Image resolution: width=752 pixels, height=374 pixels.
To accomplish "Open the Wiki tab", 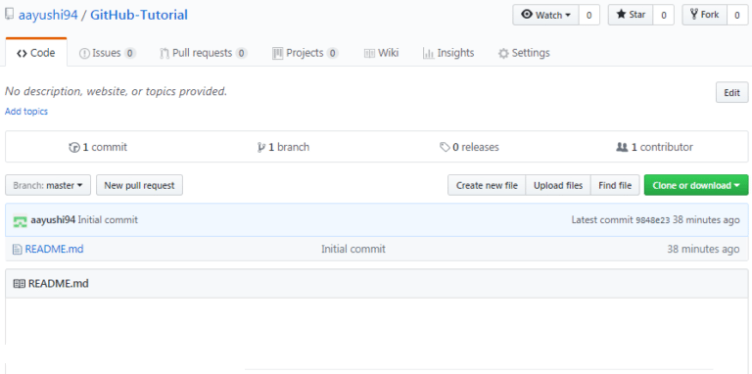I will pyautogui.click(x=381, y=53).
